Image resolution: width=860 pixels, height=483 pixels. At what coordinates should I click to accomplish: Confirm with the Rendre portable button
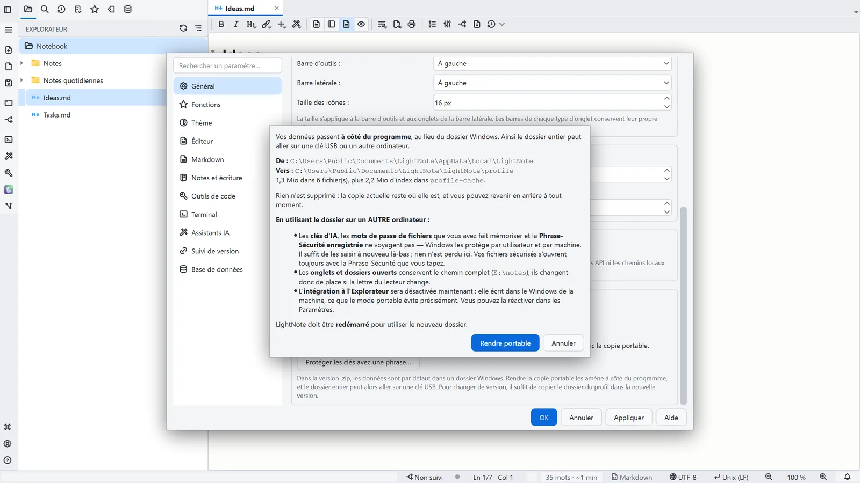[x=505, y=343]
